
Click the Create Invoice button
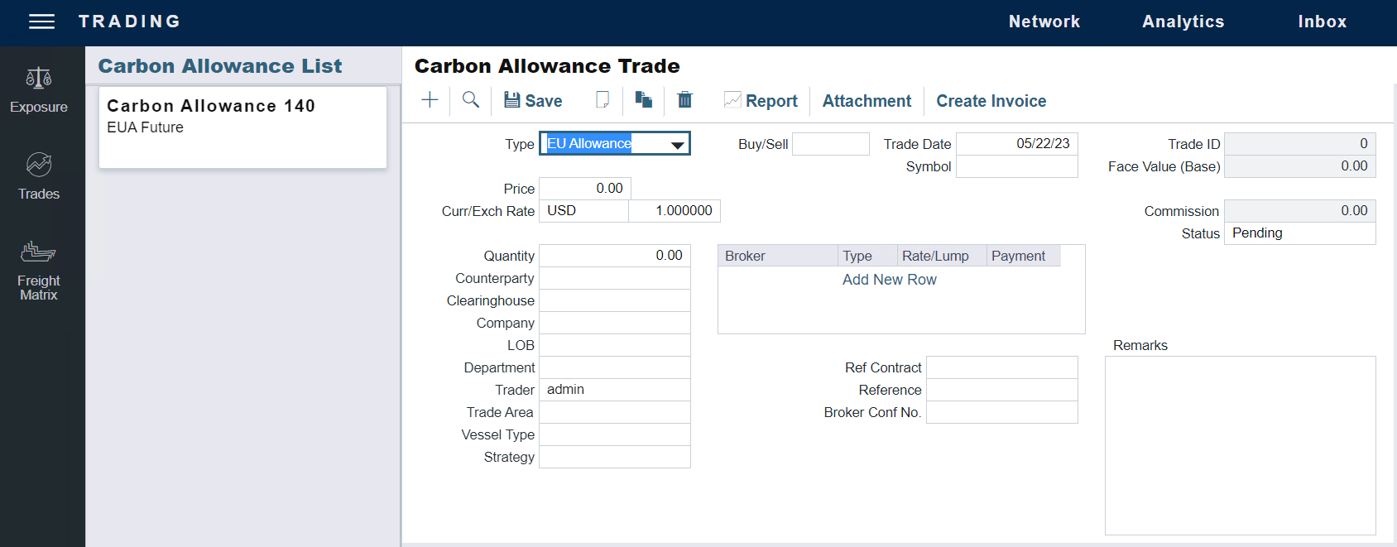[x=991, y=101]
